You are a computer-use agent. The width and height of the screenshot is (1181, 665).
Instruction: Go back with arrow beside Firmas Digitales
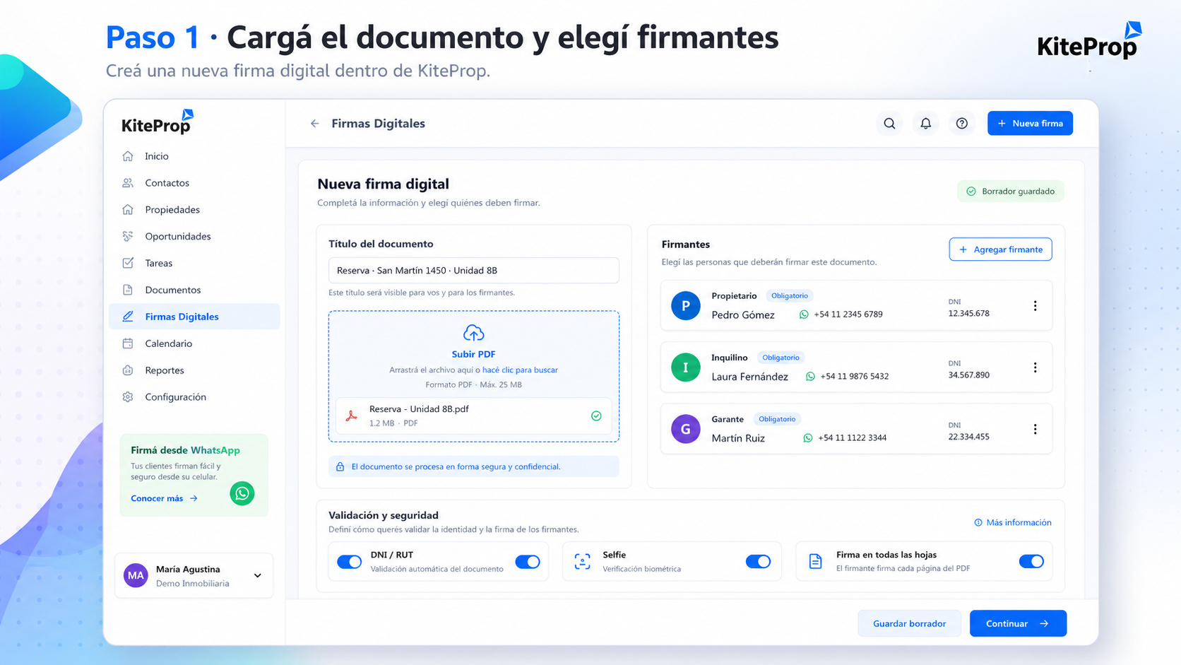[315, 124]
